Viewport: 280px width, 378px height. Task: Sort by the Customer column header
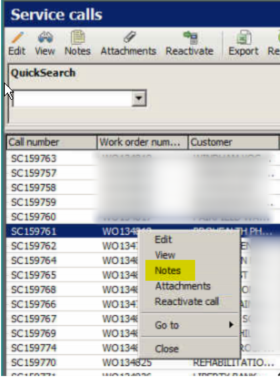[x=234, y=143]
